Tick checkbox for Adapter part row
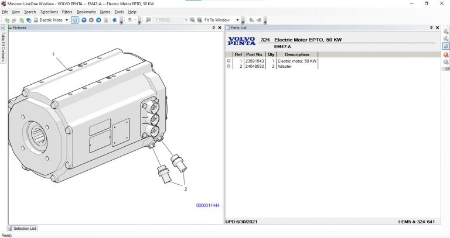The width and height of the screenshot is (450, 238). (229, 66)
